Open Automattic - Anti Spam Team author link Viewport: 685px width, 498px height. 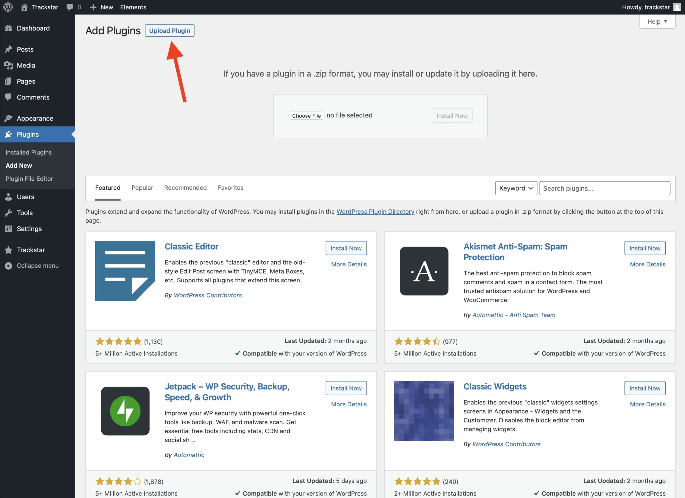click(x=513, y=315)
